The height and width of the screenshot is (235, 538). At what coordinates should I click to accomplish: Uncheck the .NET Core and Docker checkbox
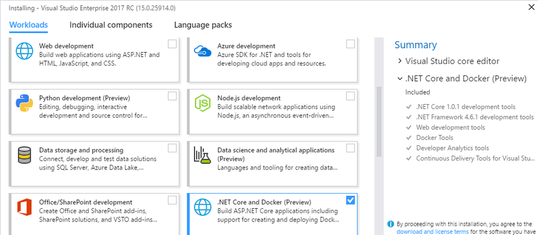(350, 200)
